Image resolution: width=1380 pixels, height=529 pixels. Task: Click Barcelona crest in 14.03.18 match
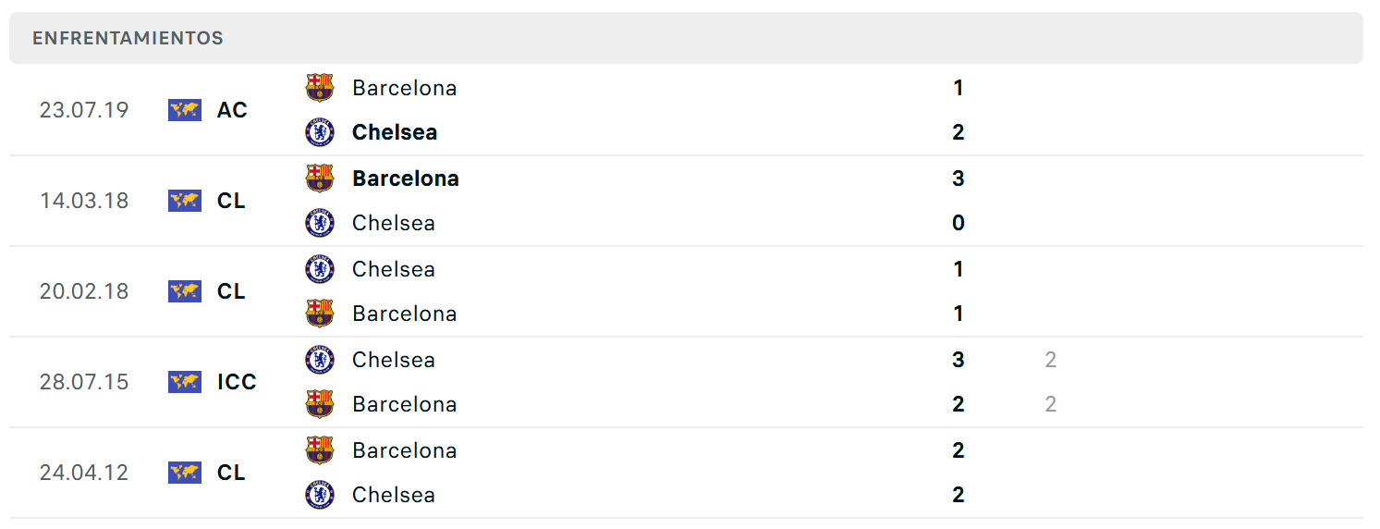coord(320,178)
